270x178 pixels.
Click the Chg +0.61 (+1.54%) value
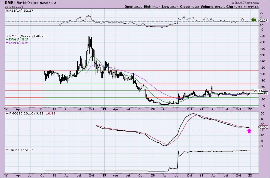[x=241, y=7]
